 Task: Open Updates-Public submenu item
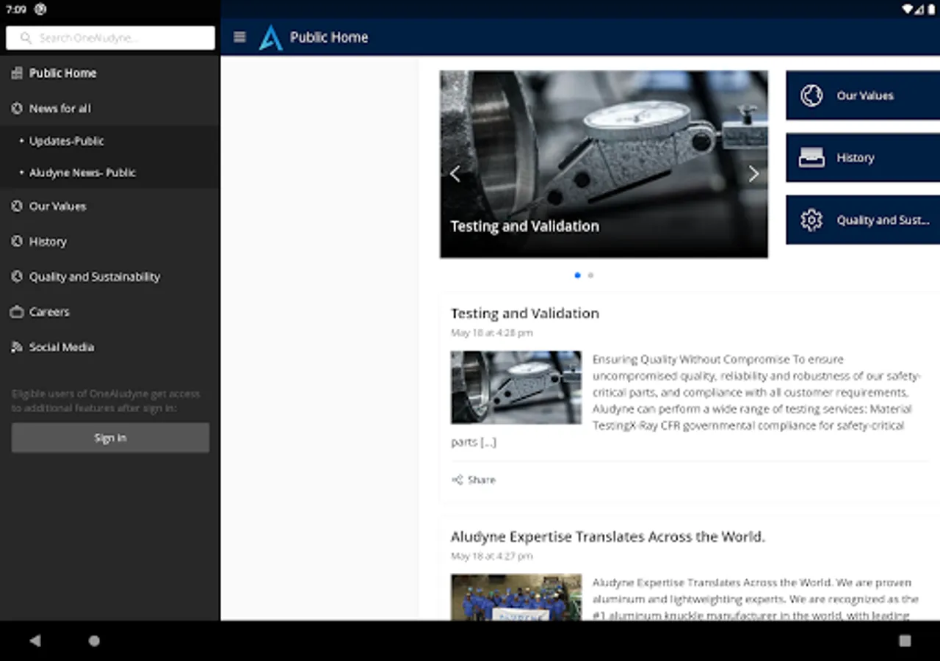click(x=110, y=141)
